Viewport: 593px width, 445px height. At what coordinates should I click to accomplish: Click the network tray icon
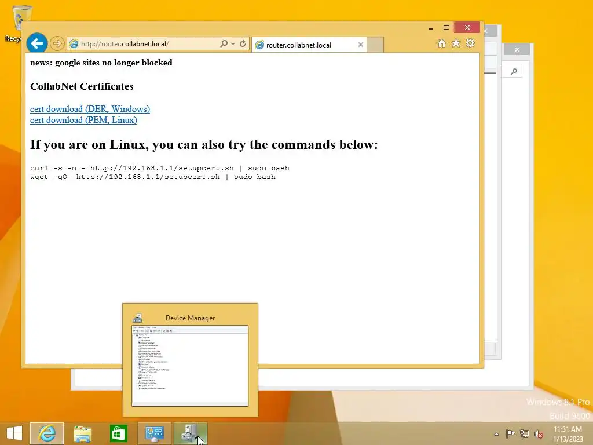coord(525,433)
